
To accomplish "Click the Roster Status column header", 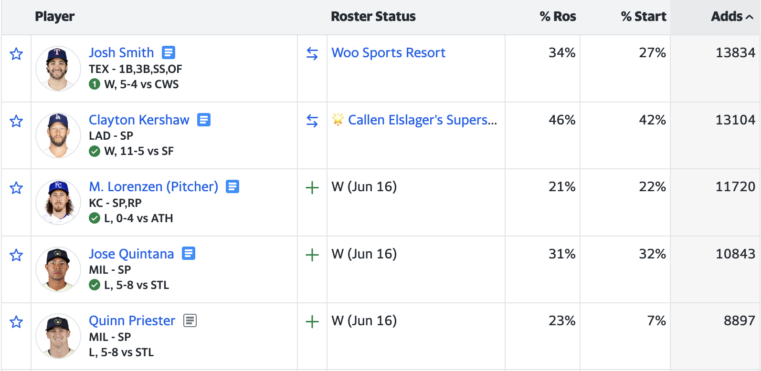I will click(x=373, y=17).
